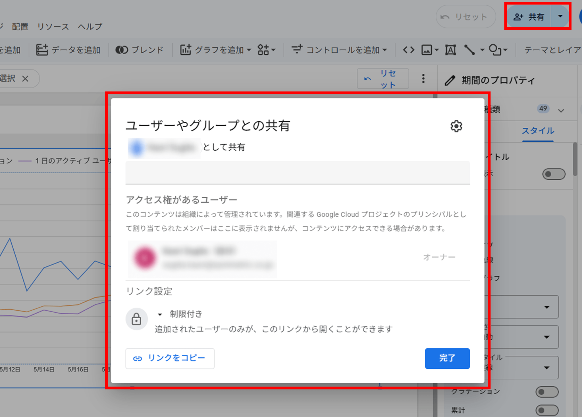Image resolution: width=582 pixels, height=417 pixels.
Task: Open グラフを追加 dropdown
Action: (216, 50)
